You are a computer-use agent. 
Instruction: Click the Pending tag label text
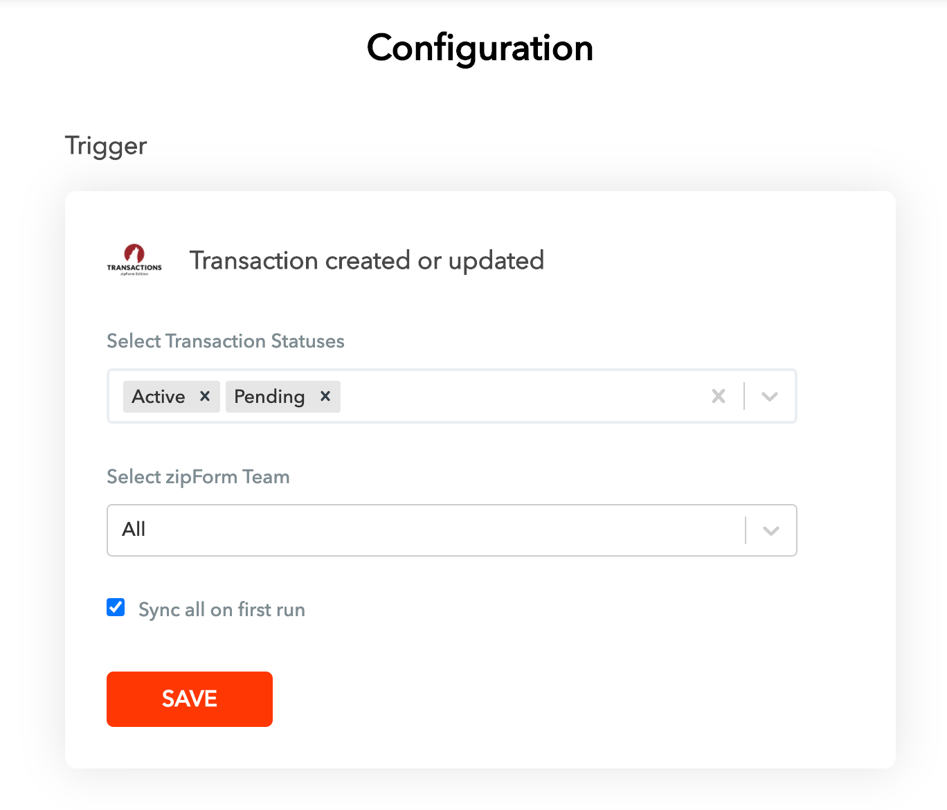pos(269,397)
